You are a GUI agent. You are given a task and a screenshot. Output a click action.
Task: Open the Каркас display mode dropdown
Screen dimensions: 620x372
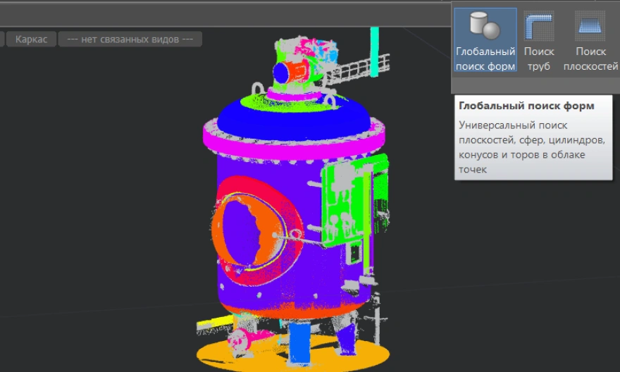point(32,39)
